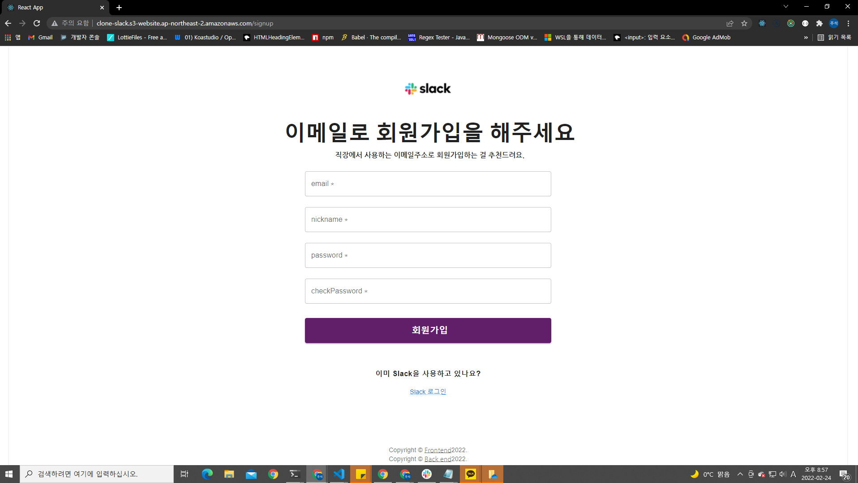The image size is (858, 483).
Task: Open the Extensions puzzle icon
Action: coord(819,23)
